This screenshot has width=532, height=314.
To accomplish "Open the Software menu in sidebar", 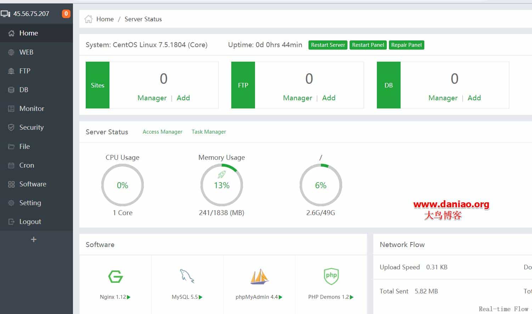I will coord(33,184).
